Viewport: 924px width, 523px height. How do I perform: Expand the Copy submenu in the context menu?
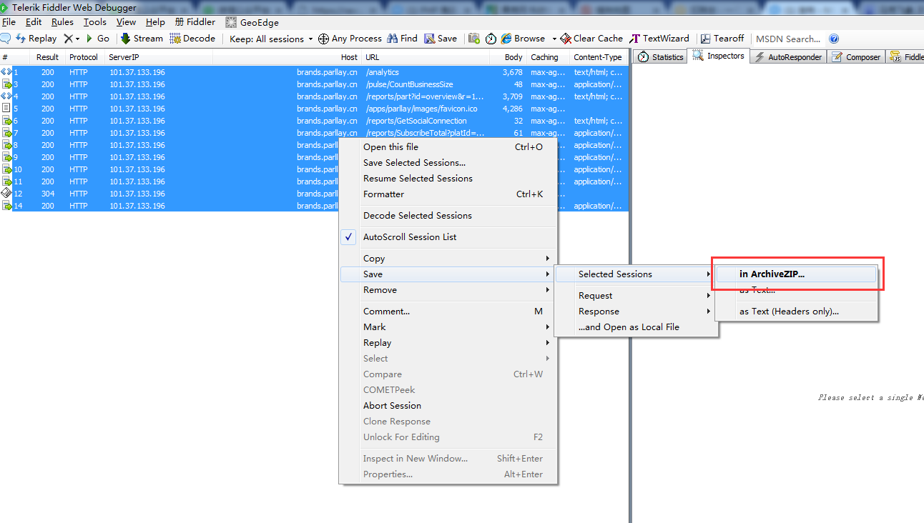coord(448,259)
